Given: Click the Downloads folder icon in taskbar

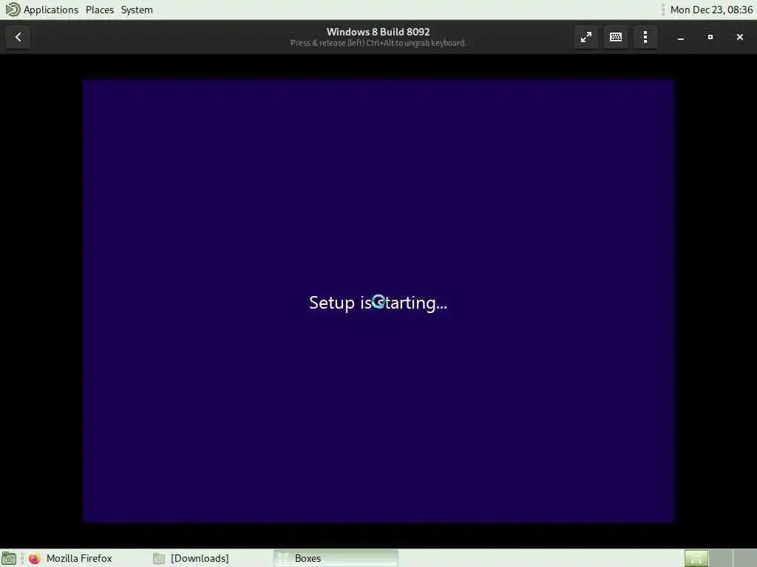Looking at the screenshot, I should (159, 558).
